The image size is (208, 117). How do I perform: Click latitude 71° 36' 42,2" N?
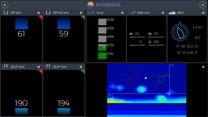click(187, 46)
